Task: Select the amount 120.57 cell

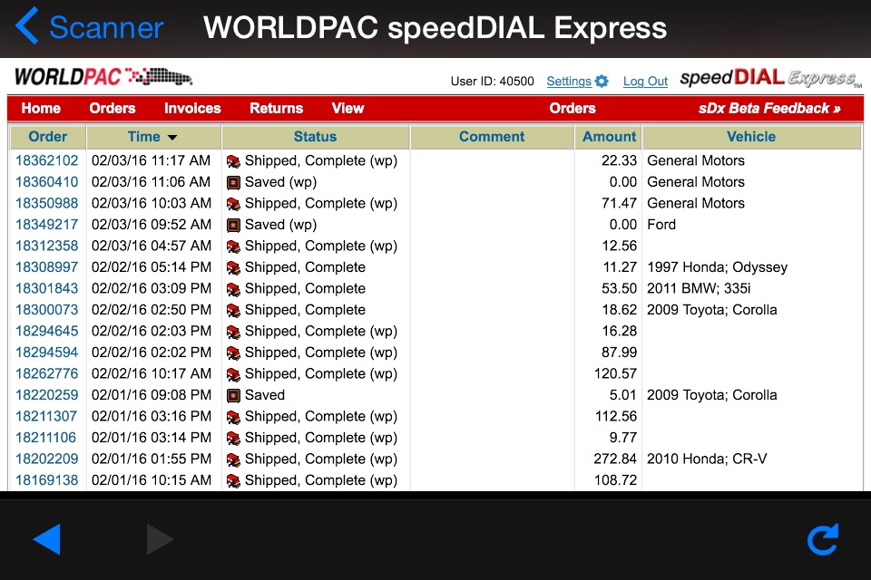Action: click(615, 374)
